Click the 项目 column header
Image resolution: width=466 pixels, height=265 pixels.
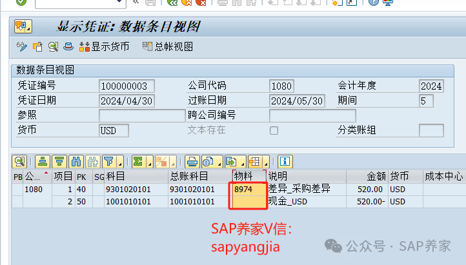[x=63, y=177]
